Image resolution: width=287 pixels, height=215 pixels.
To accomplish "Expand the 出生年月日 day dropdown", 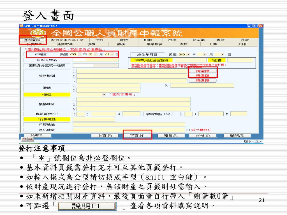I will click(222, 55).
